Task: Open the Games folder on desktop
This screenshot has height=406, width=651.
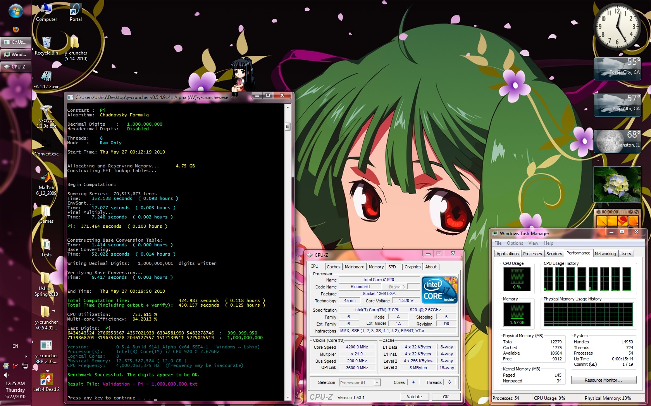Action: (46, 214)
